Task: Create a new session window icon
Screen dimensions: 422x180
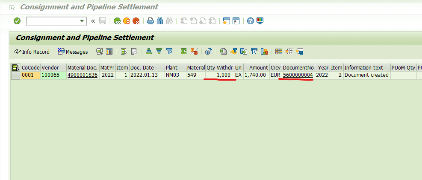Action: (227, 21)
